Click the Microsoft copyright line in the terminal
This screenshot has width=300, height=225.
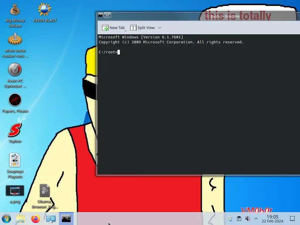pos(171,42)
